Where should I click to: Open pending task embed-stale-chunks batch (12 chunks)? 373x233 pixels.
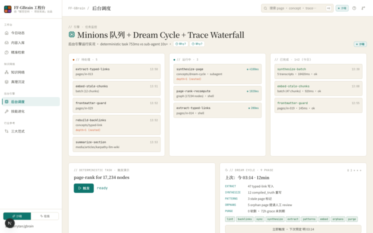pyautogui.click(x=116, y=88)
